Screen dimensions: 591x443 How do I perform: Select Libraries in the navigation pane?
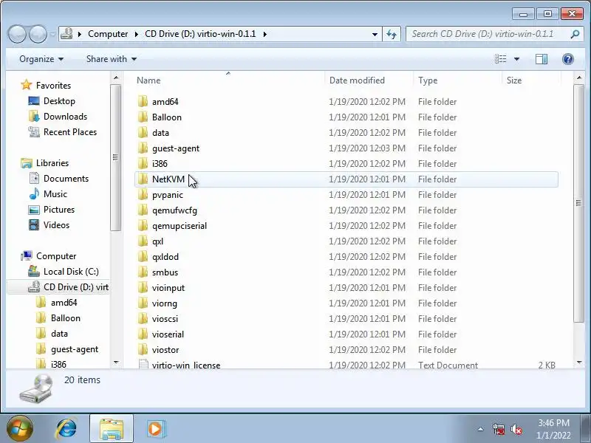pos(52,163)
